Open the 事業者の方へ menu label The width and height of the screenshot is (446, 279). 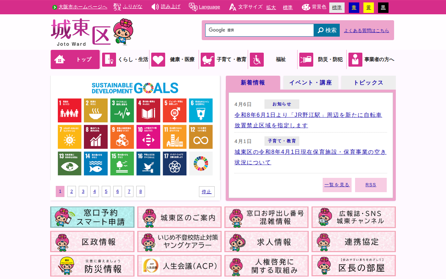coord(379,60)
